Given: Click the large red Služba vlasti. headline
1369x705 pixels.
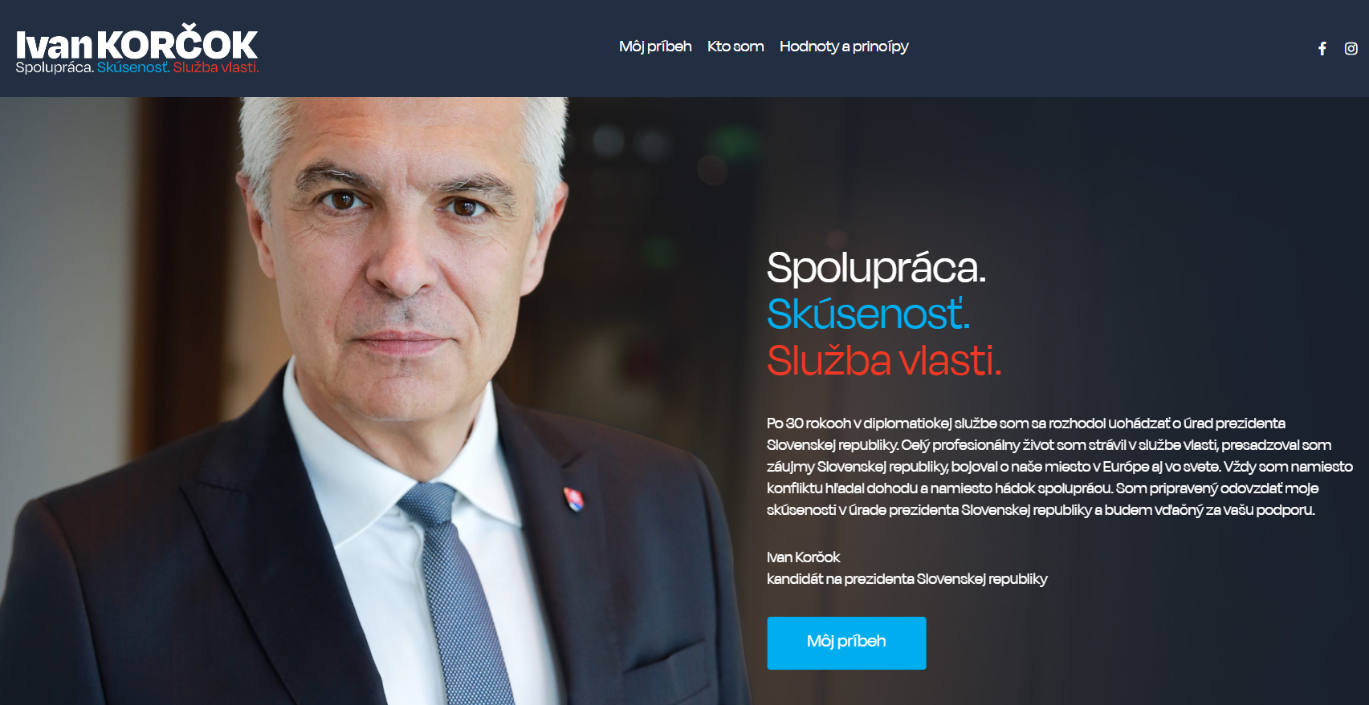Looking at the screenshot, I should click(884, 360).
